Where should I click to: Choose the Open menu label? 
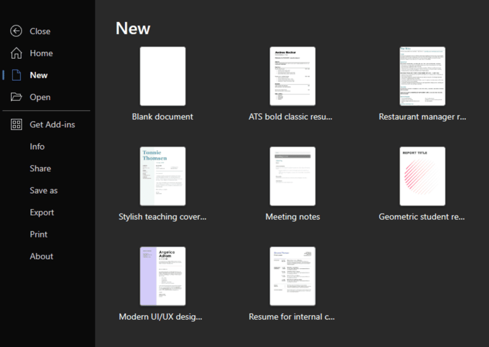click(40, 97)
